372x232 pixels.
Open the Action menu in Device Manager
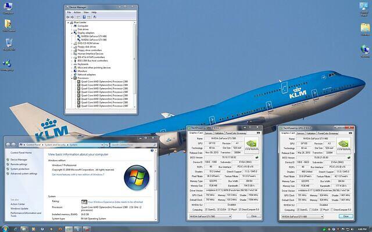[x=78, y=12]
